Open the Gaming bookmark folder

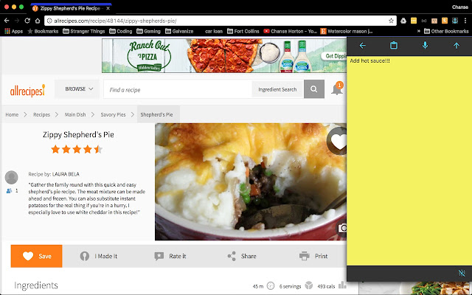click(148, 31)
